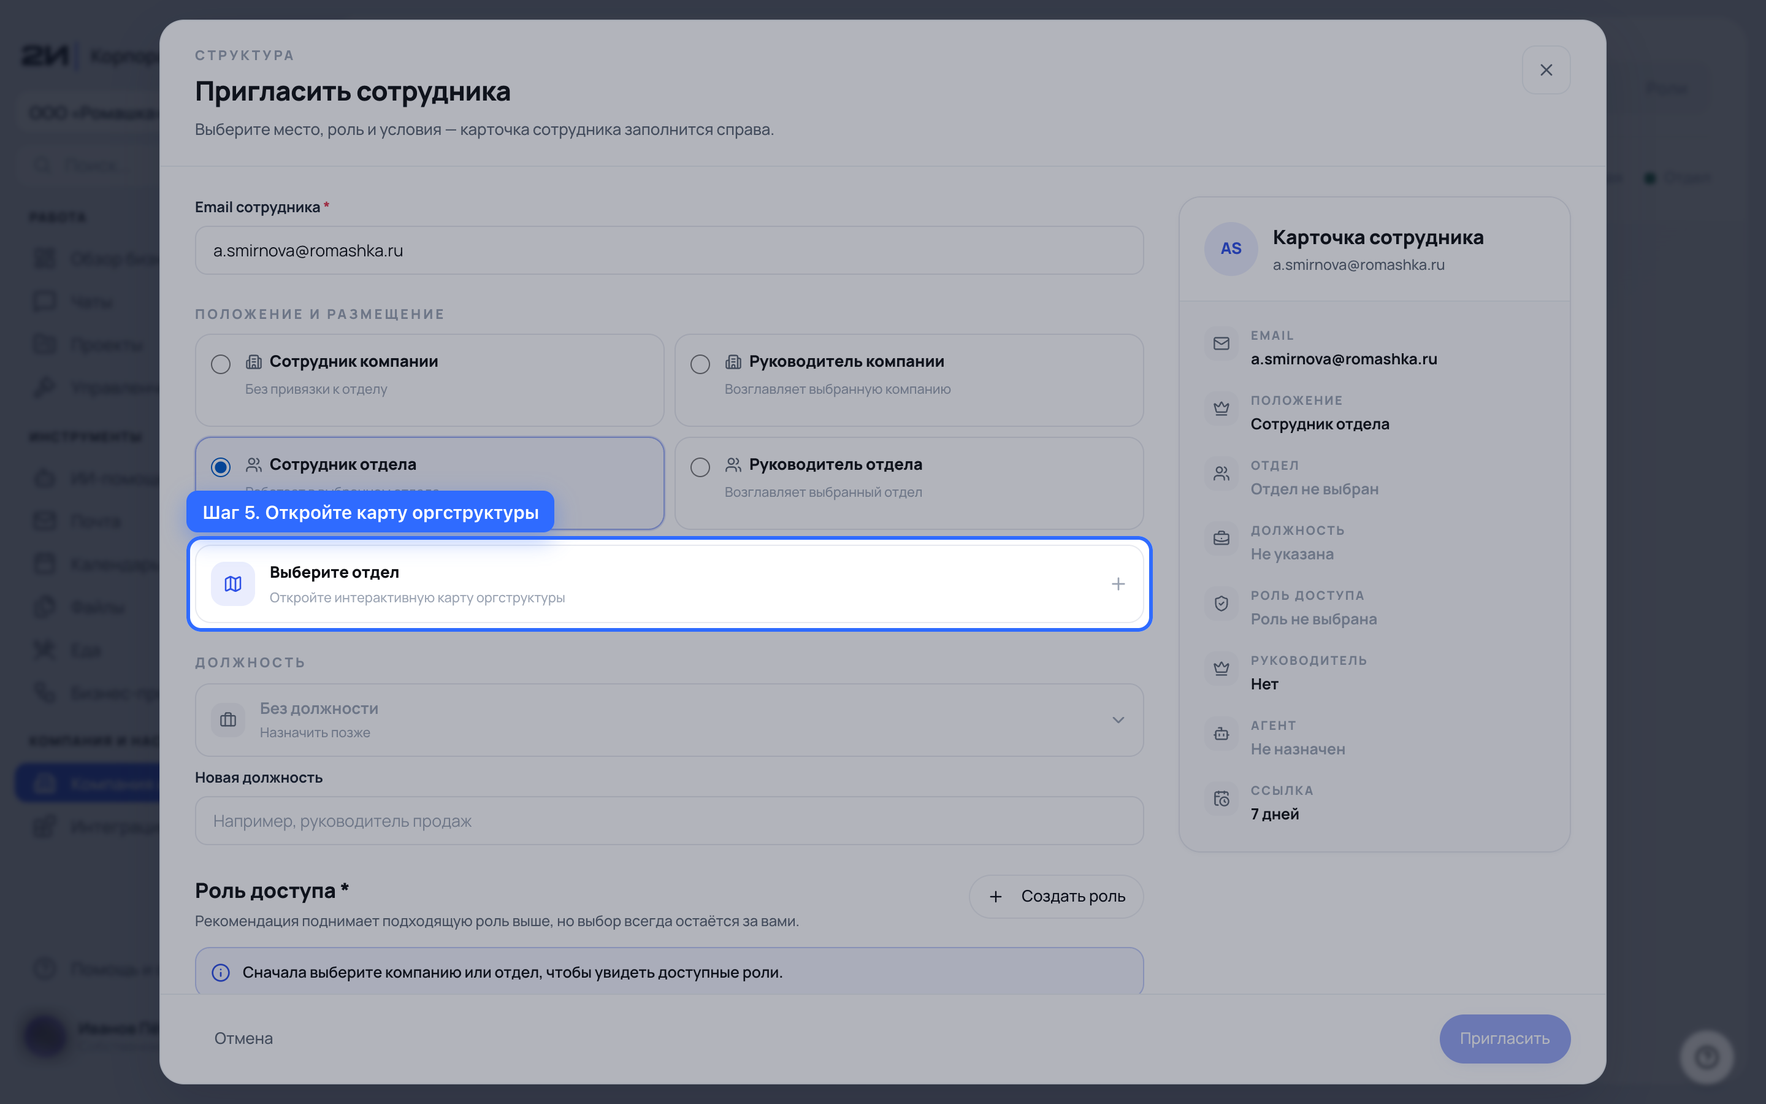Click the plus icon in Выберите отдел row
The height and width of the screenshot is (1104, 1766).
pos(1117,584)
